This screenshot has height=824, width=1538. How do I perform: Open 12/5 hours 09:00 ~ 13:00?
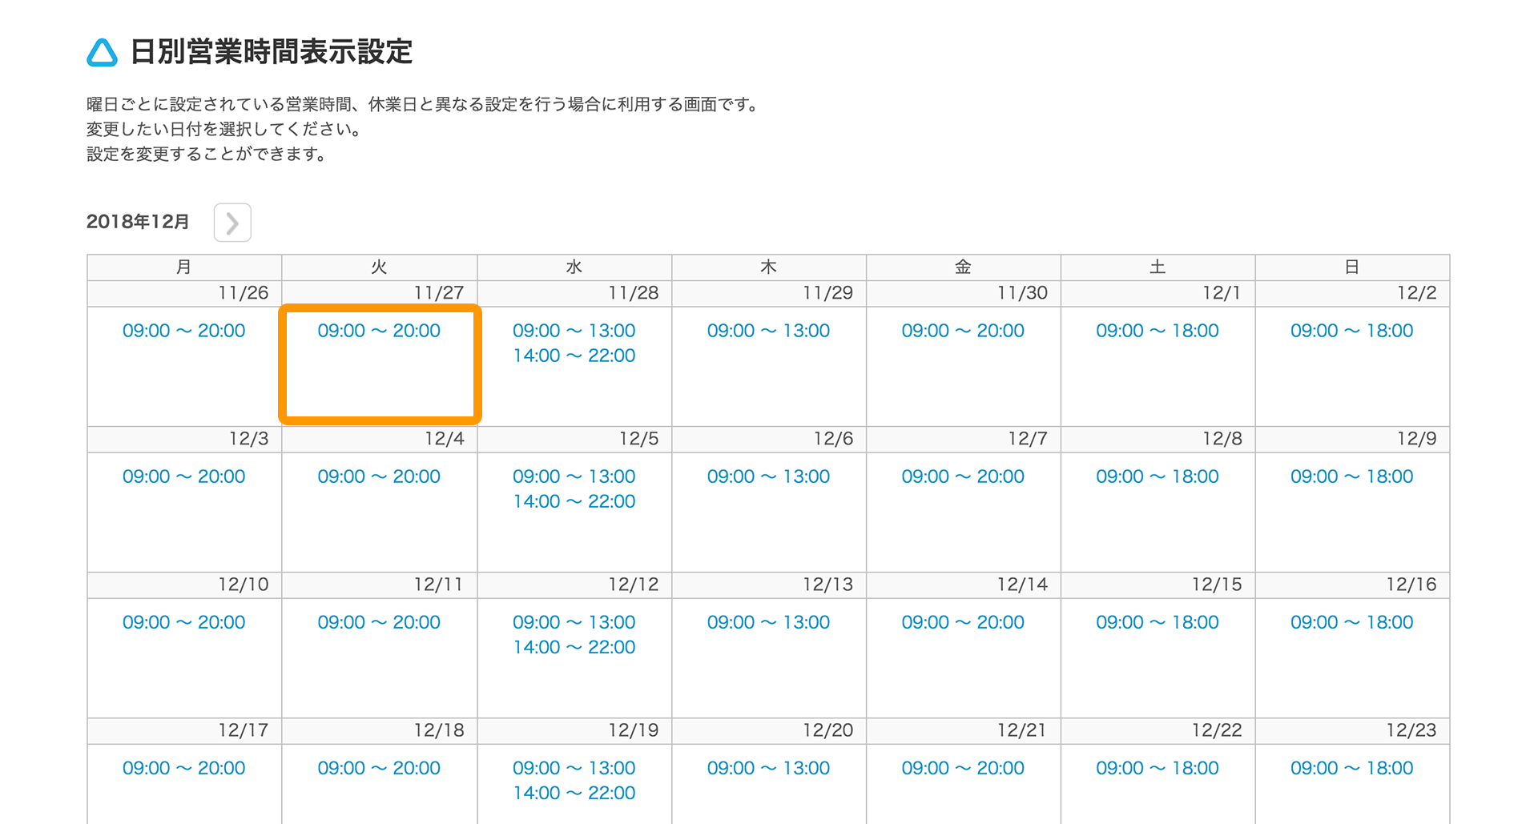[574, 476]
